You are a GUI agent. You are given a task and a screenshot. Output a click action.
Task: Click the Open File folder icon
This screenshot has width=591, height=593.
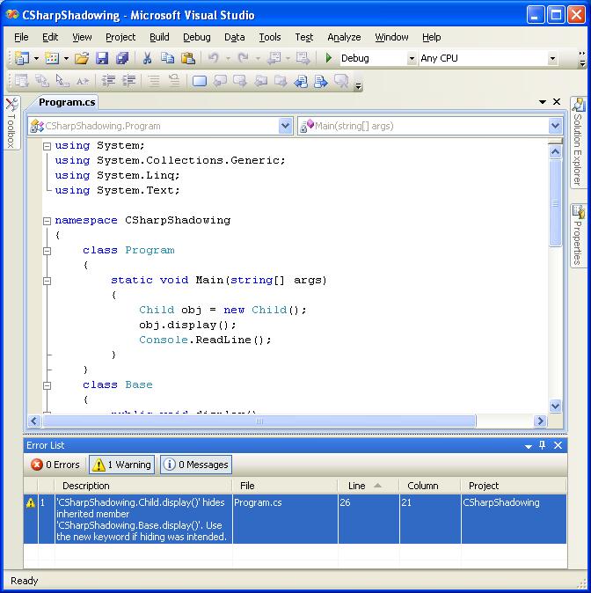82,58
